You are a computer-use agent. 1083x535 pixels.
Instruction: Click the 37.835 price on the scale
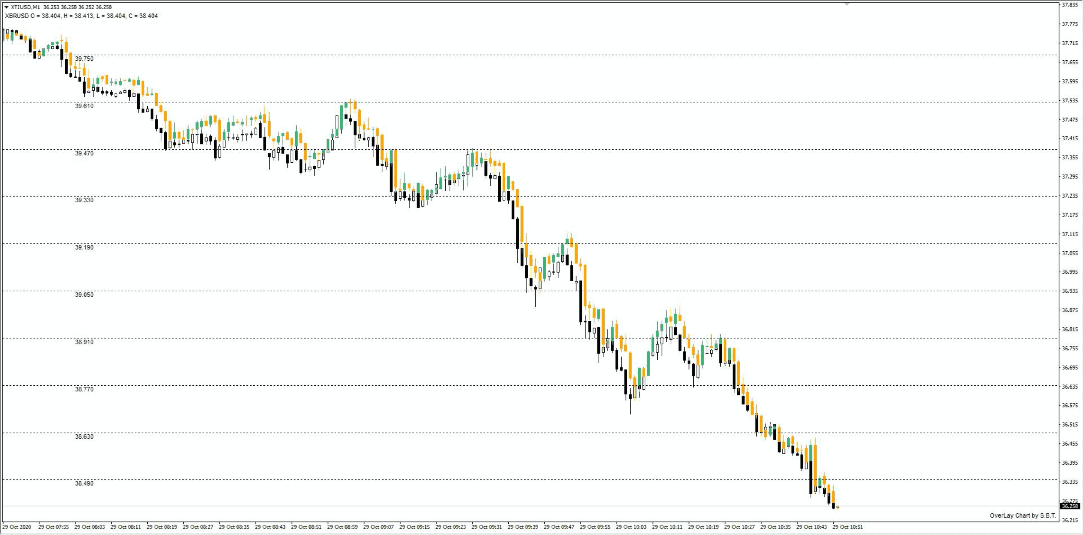[x=1070, y=5]
